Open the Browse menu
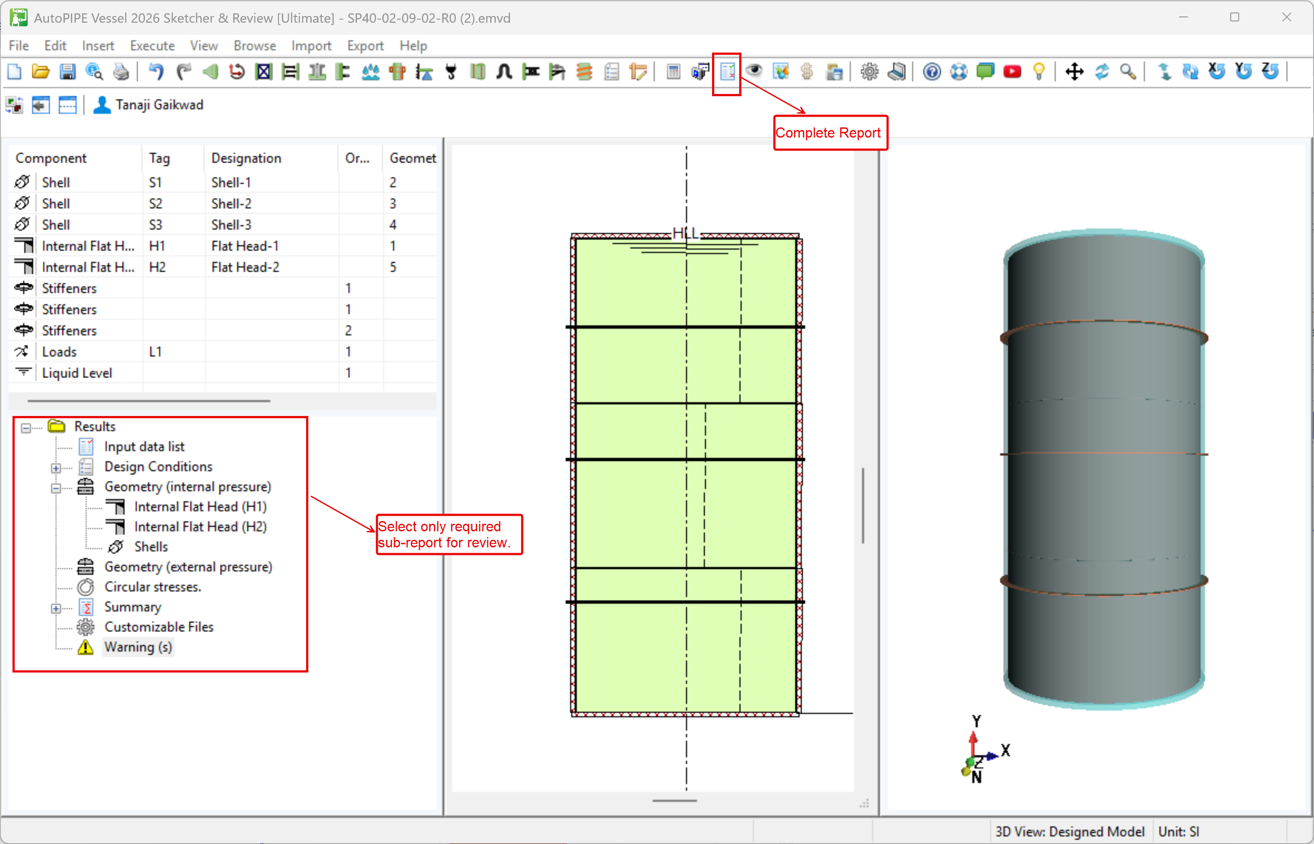This screenshot has width=1314, height=844. 255,45
